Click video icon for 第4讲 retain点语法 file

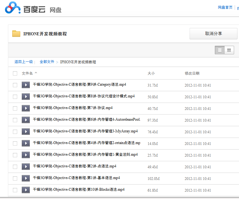26,143
